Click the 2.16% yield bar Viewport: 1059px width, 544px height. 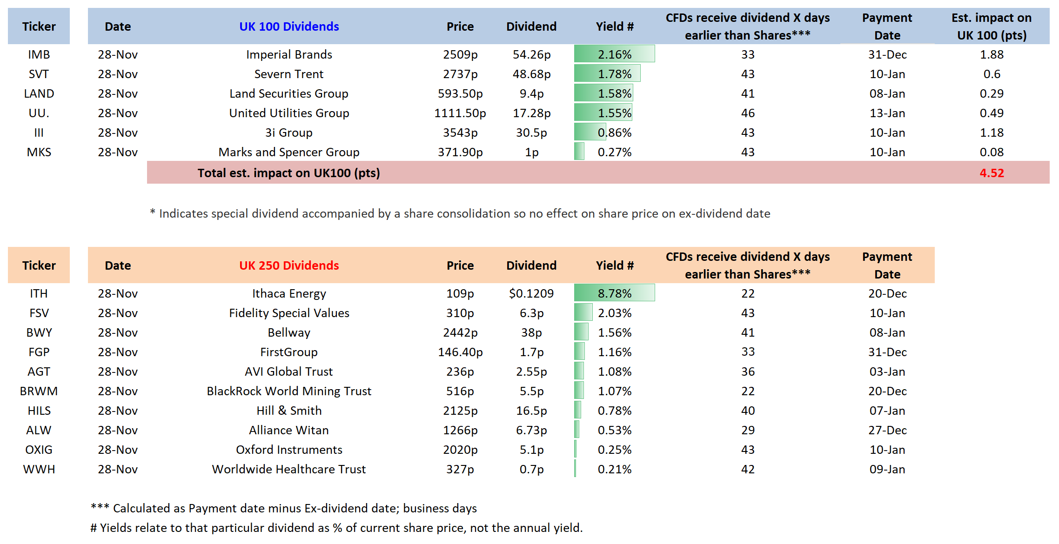pyautogui.click(x=614, y=54)
